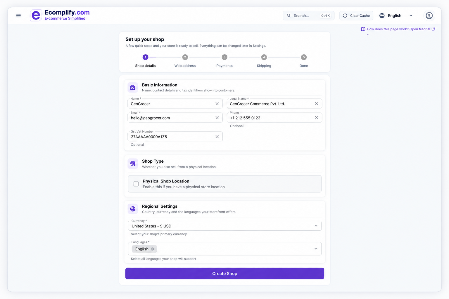Clear the Legal Name field value

(x=316, y=104)
